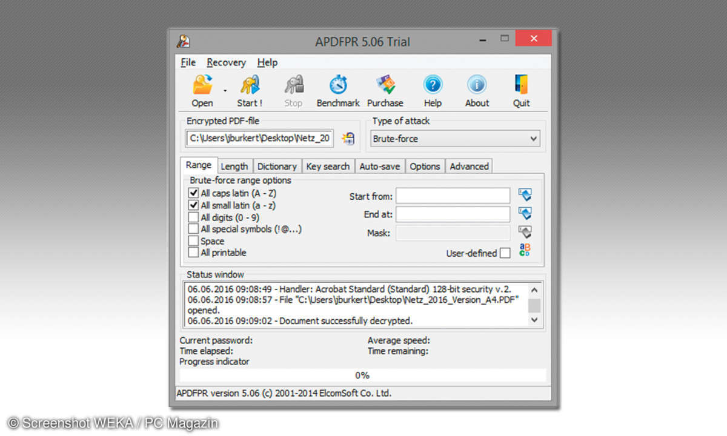This screenshot has width=727, height=436.
Task: Open the File menu
Action: pos(188,62)
